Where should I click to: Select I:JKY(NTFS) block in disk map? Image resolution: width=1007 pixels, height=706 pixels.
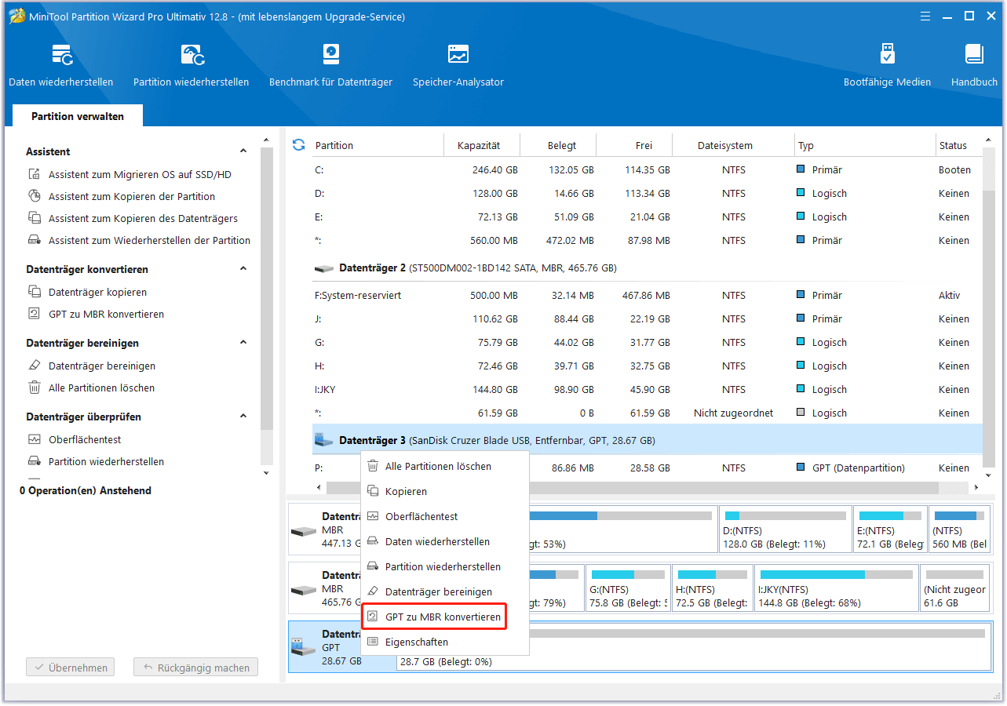(x=836, y=588)
